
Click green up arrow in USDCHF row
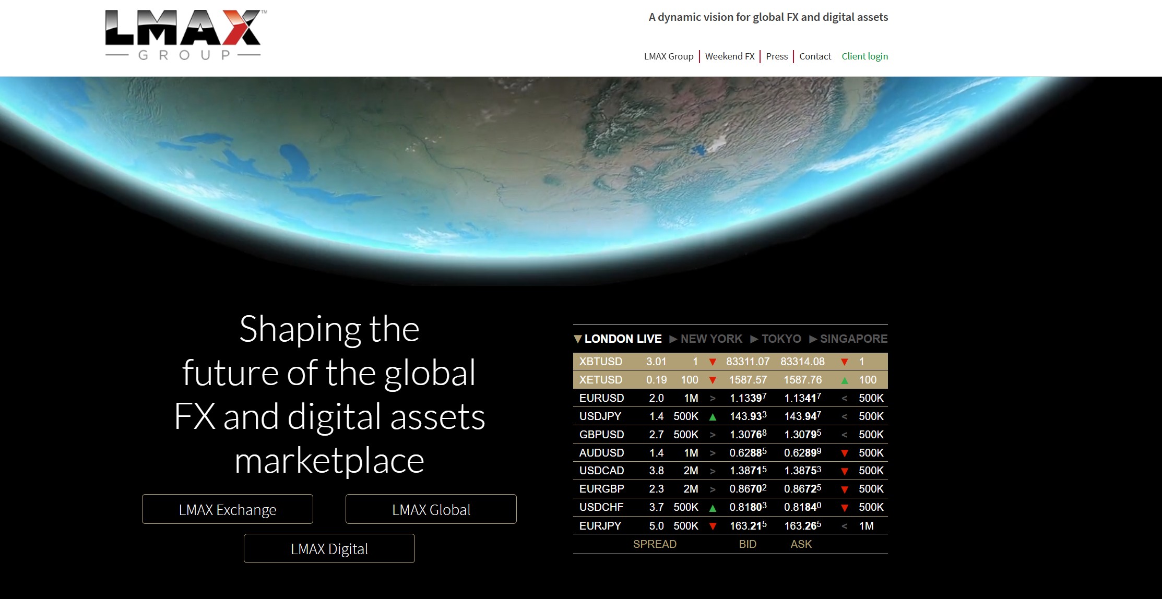tap(713, 508)
